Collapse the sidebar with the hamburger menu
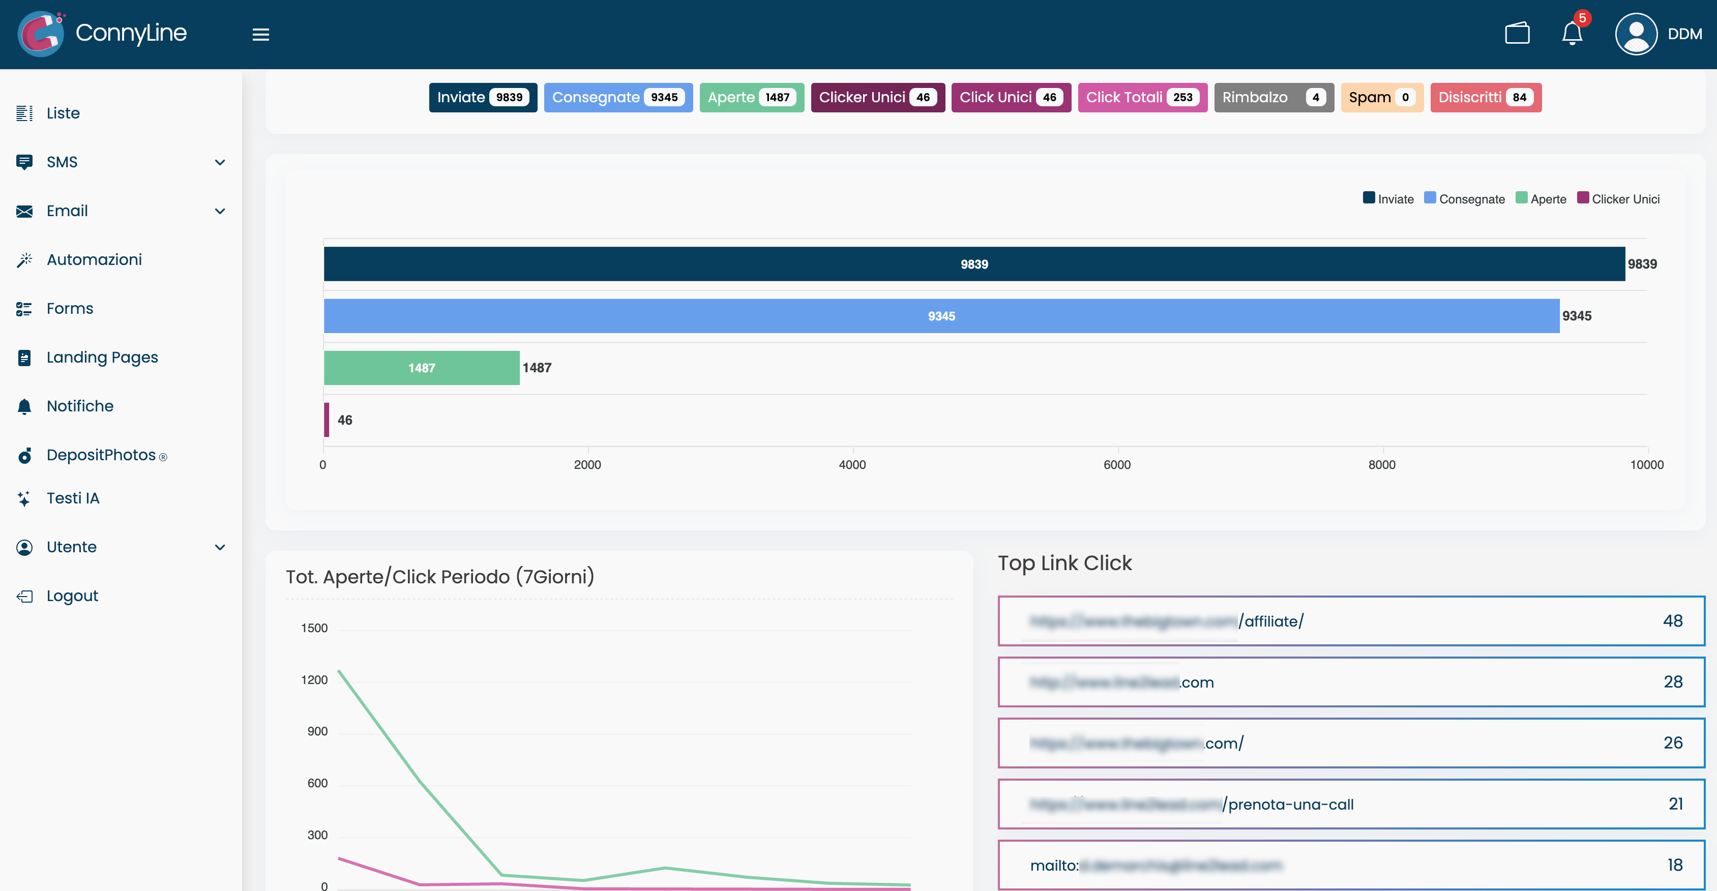This screenshot has height=891, width=1717. pos(260,34)
